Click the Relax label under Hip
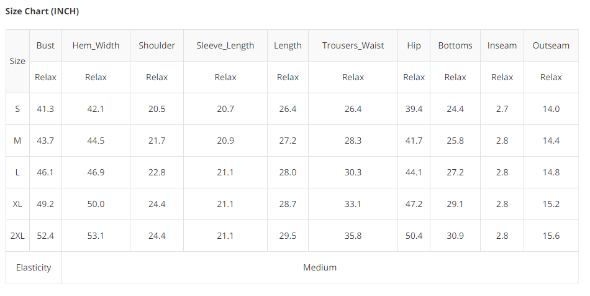Screen dimensions: 590x296 point(414,77)
